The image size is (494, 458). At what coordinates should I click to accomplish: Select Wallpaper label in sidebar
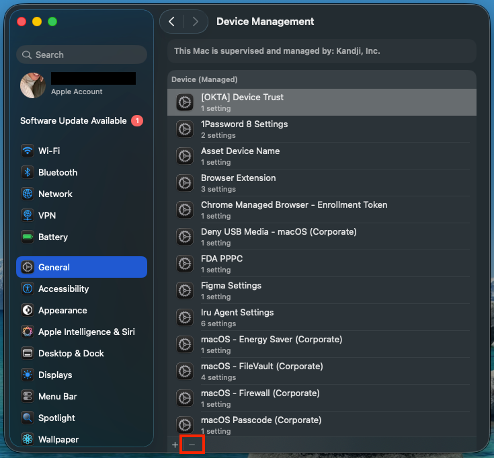point(58,439)
